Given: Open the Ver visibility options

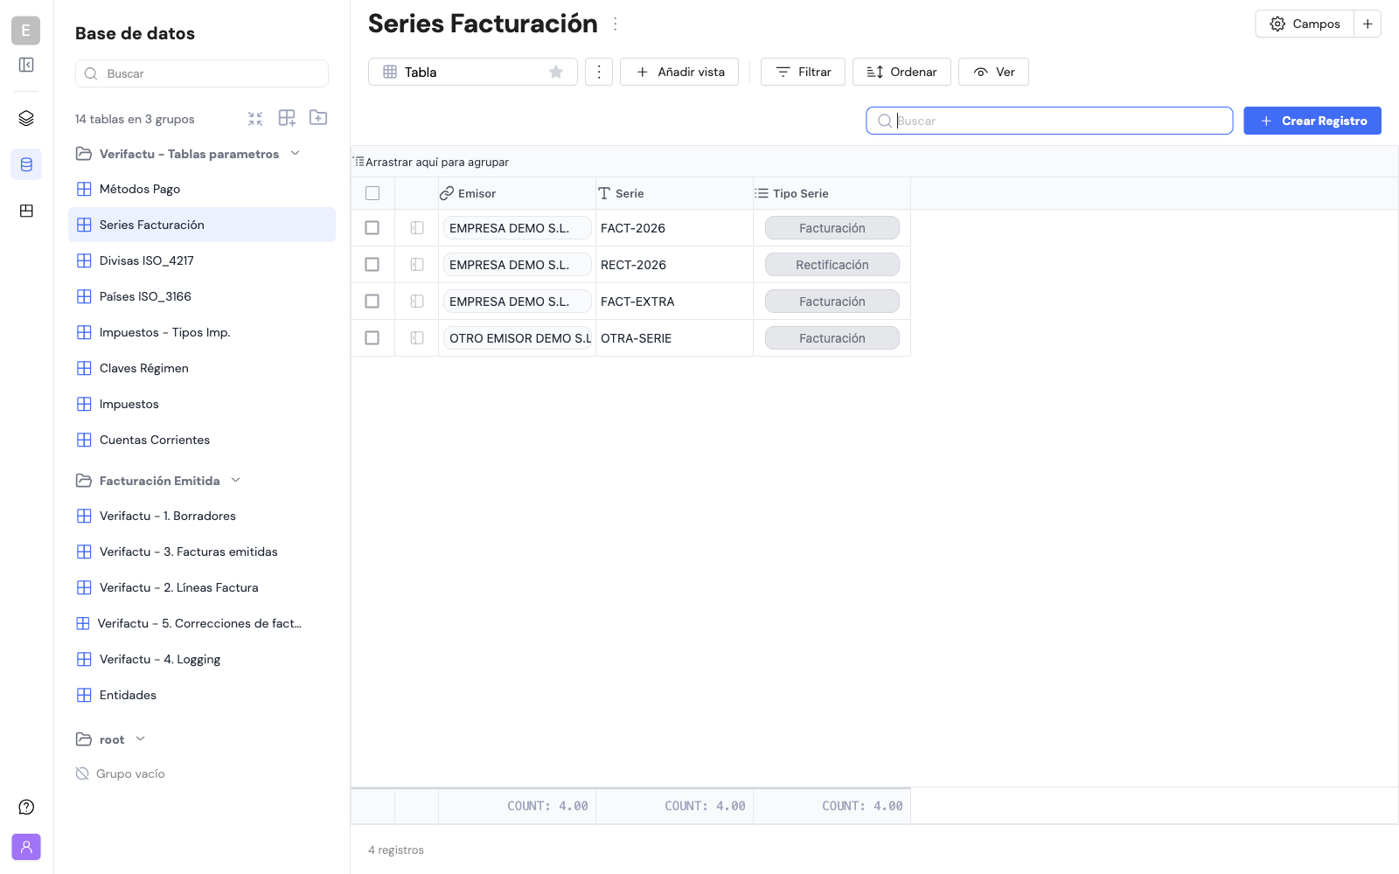Looking at the screenshot, I should [x=993, y=72].
